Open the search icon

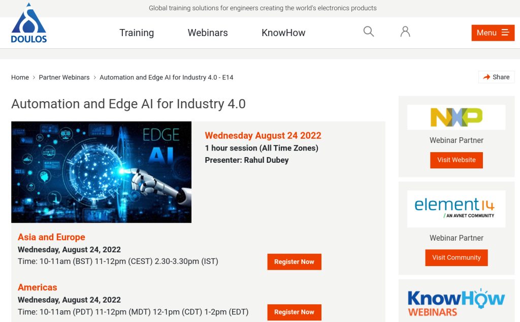[368, 31]
